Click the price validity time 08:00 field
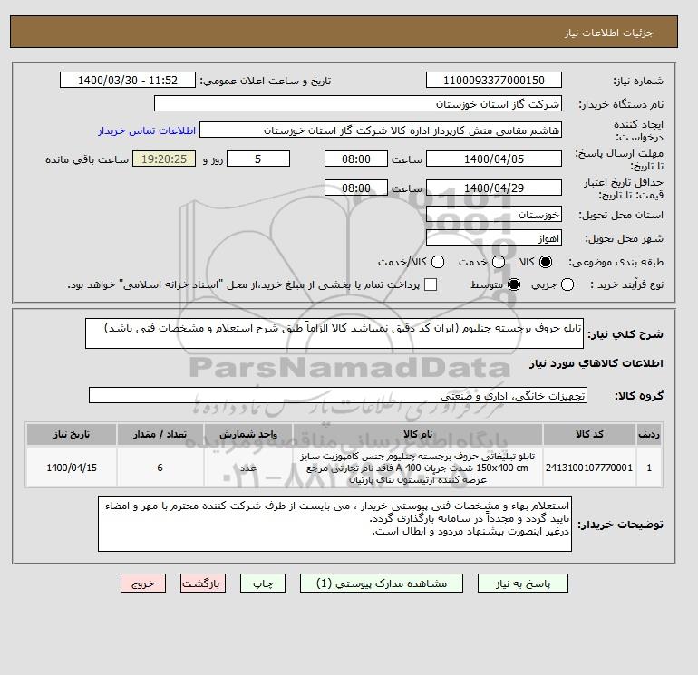 pyautogui.click(x=356, y=188)
